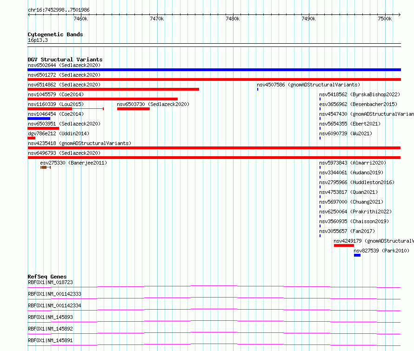Click nsv5654355 (Ebert2021) label
The height and width of the screenshot is (351, 414).
coord(350,124)
